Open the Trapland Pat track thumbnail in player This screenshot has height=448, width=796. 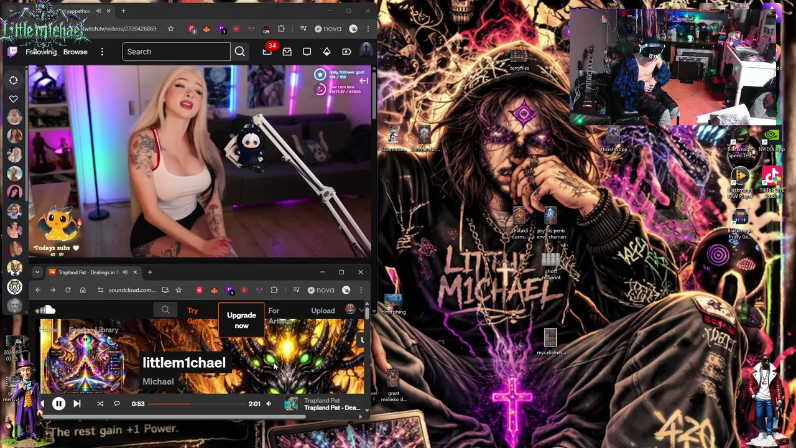(x=291, y=404)
